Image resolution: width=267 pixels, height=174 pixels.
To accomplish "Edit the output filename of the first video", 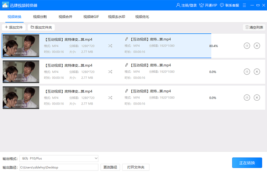I will click(126, 39).
